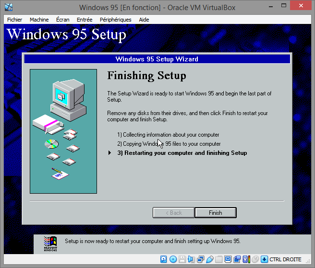This screenshot has width=315, height=268.
Task: Click the disabled Back button
Action: coord(173,213)
